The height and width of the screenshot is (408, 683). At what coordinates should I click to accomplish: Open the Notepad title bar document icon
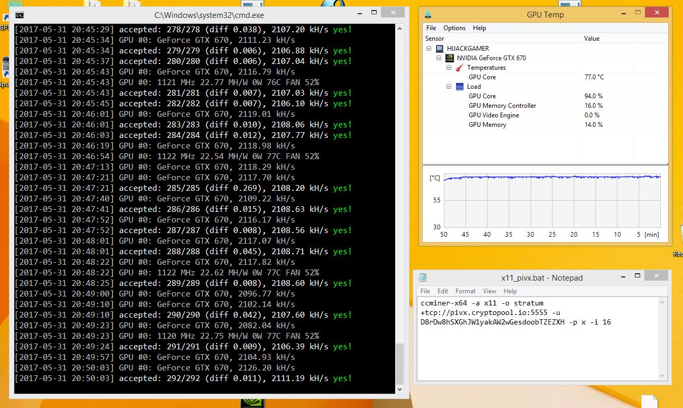click(422, 277)
